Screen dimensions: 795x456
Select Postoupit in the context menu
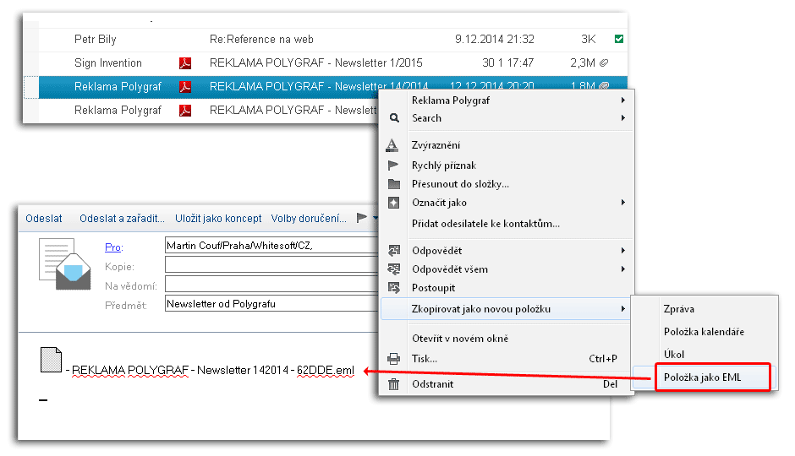pyautogui.click(x=434, y=288)
